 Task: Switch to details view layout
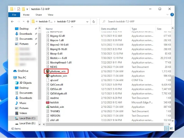pyautogui.click(x=167, y=129)
